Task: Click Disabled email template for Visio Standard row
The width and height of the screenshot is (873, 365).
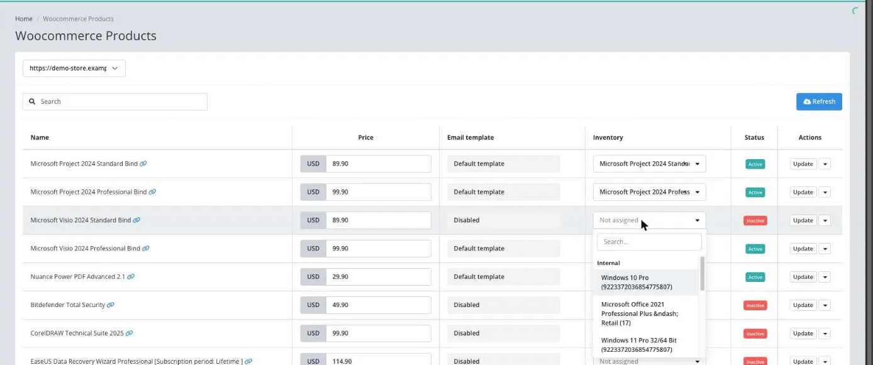Action: pyautogui.click(x=503, y=220)
